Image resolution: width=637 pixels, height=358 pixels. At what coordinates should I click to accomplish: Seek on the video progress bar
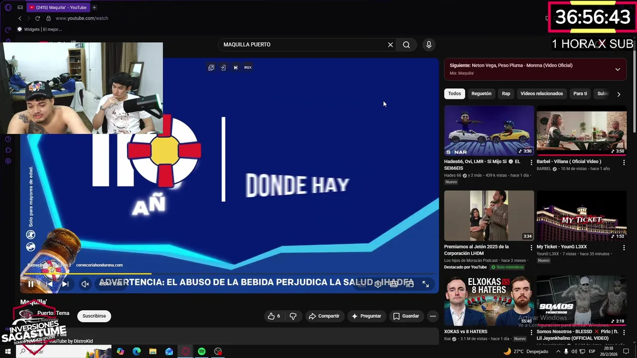pos(229,274)
